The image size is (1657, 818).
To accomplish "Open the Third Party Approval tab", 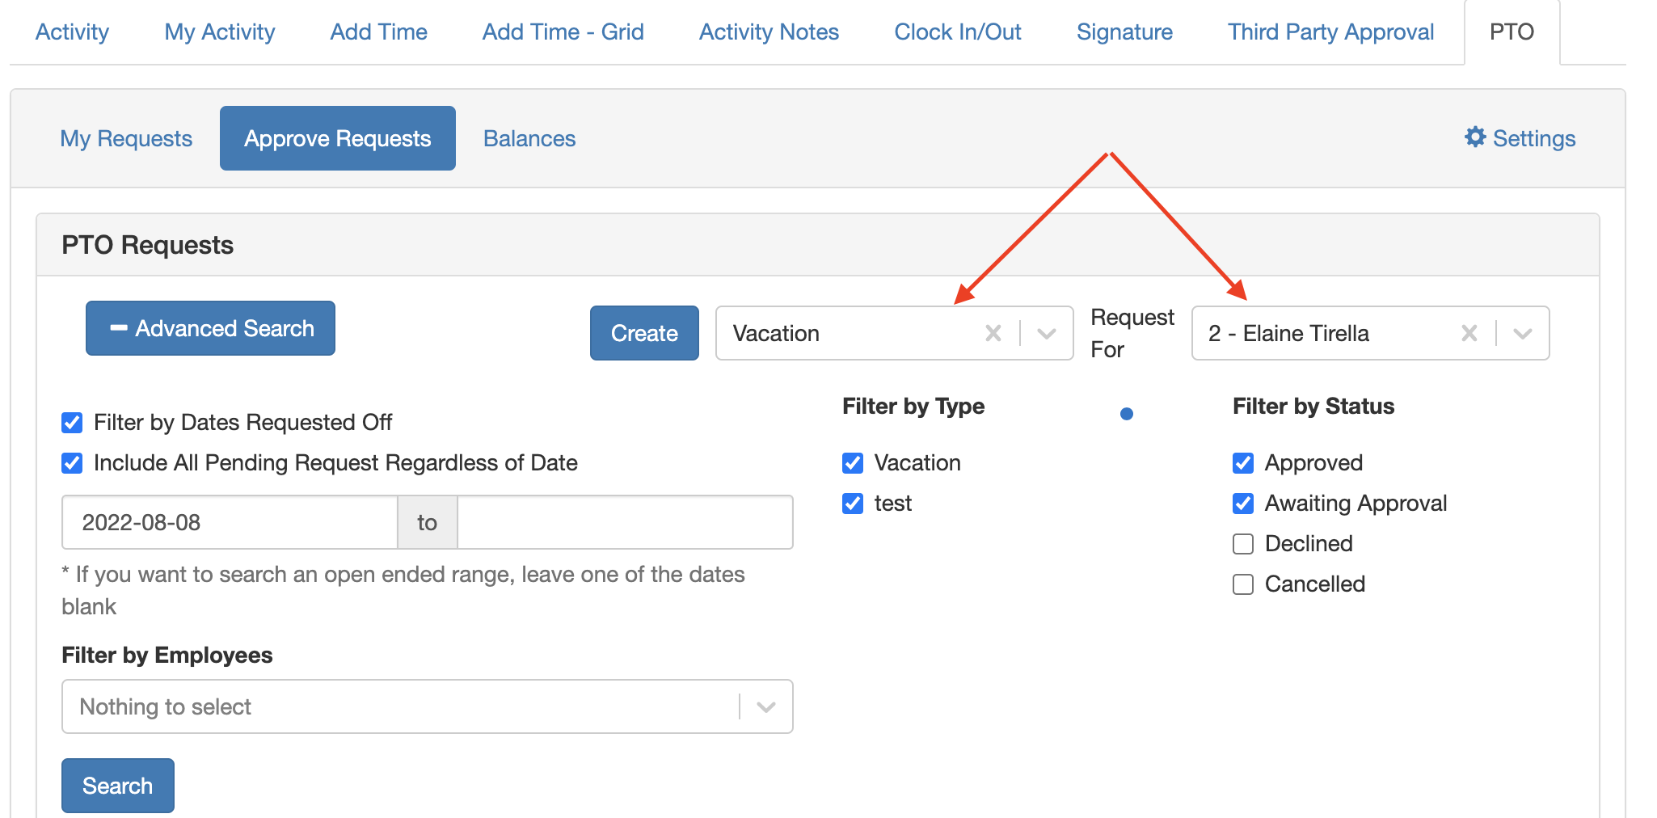I will (1330, 32).
